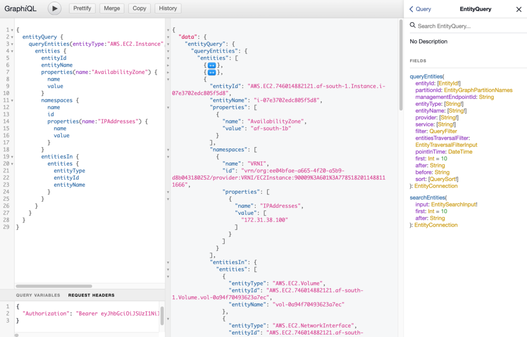Open the History panel
The height and width of the screenshot is (337, 527).
tap(168, 8)
